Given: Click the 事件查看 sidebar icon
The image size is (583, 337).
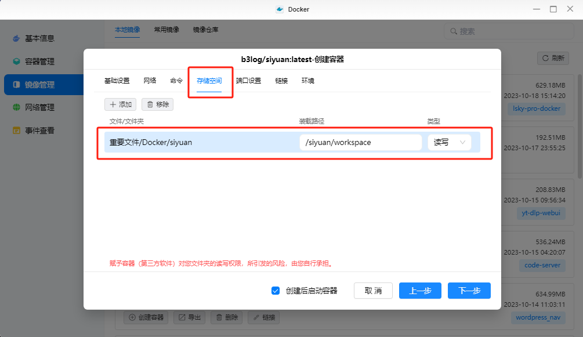Looking at the screenshot, I should tap(16, 131).
